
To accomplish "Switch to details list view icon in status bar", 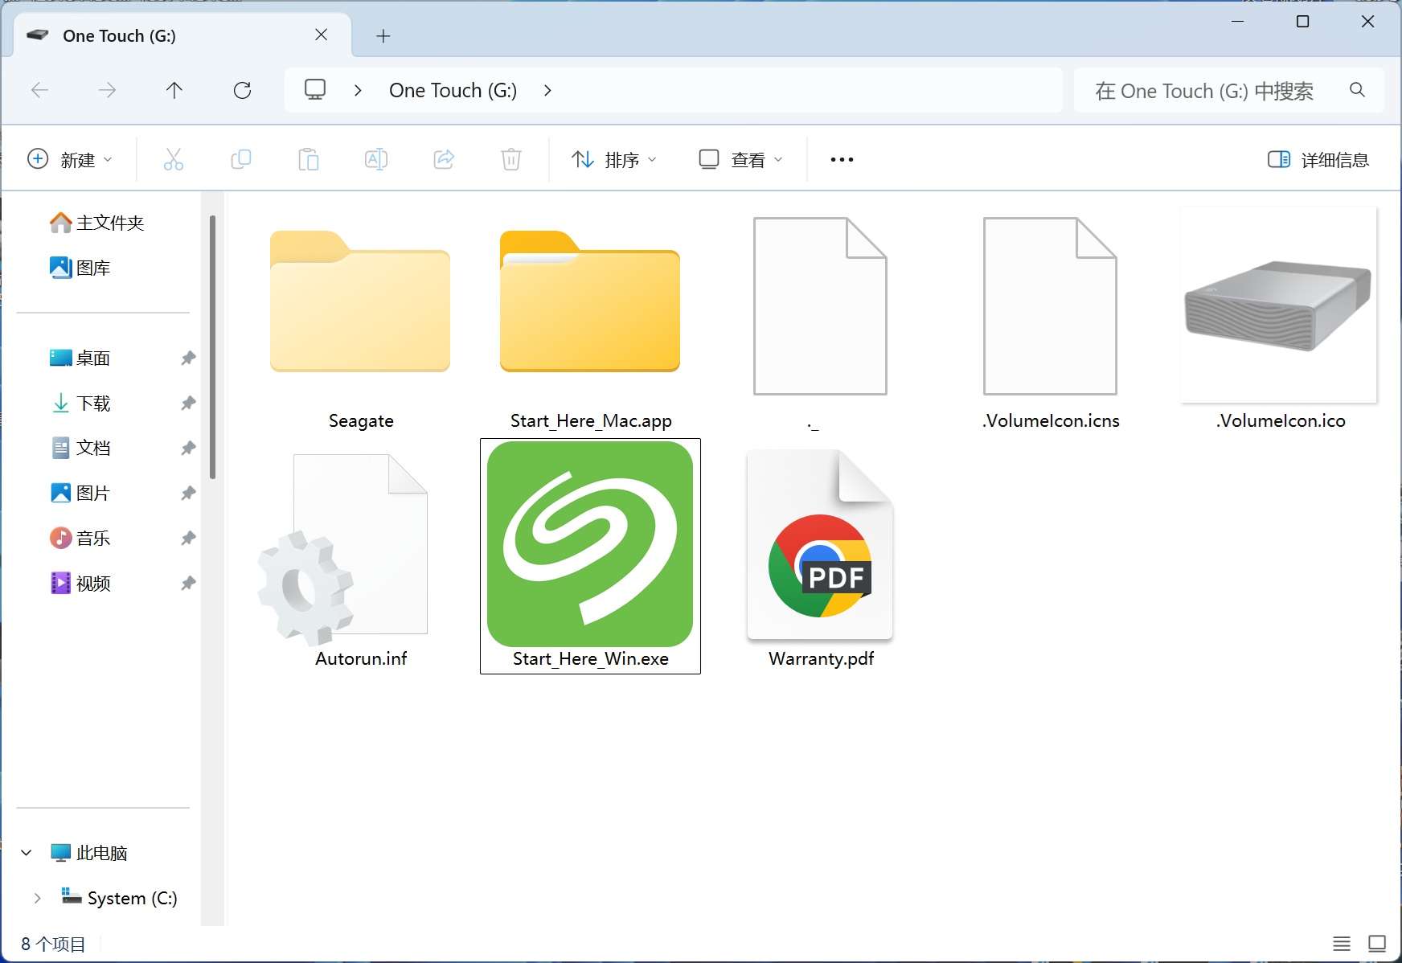I will click(x=1342, y=943).
